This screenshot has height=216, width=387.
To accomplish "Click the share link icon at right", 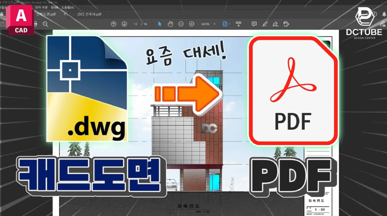I will (382, 24).
